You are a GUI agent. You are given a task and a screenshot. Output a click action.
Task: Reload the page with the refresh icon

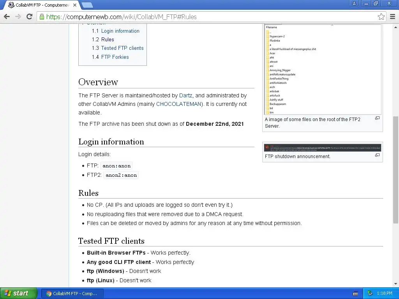click(30, 17)
